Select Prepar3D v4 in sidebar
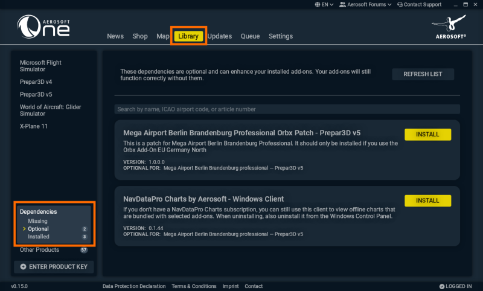Image resolution: width=483 pixels, height=291 pixels. coord(36,82)
